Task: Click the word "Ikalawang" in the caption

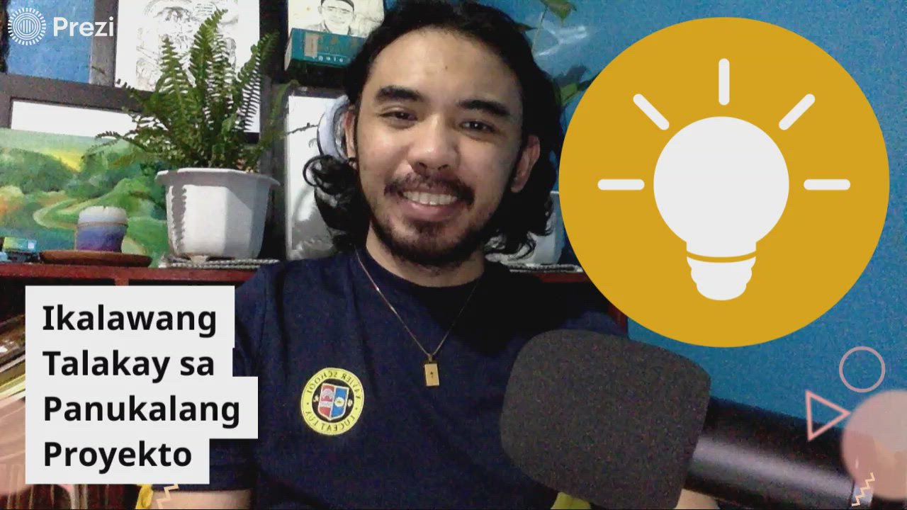Action: click(x=130, y=319)
